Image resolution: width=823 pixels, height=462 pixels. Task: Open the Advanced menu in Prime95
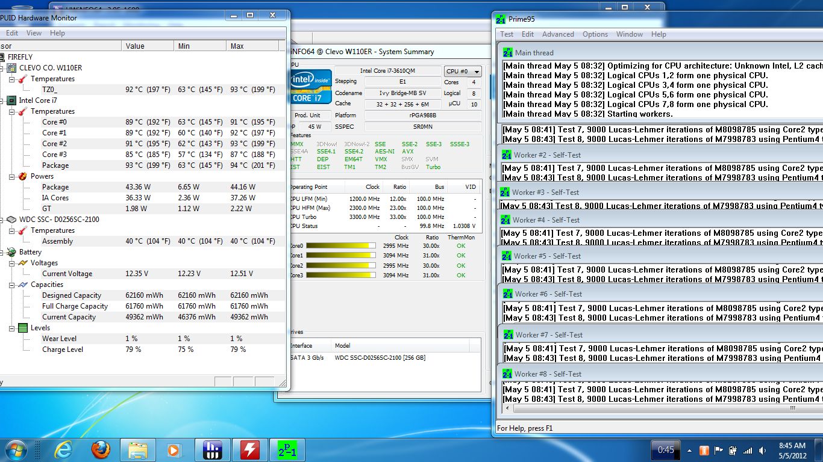pos(557,34)
